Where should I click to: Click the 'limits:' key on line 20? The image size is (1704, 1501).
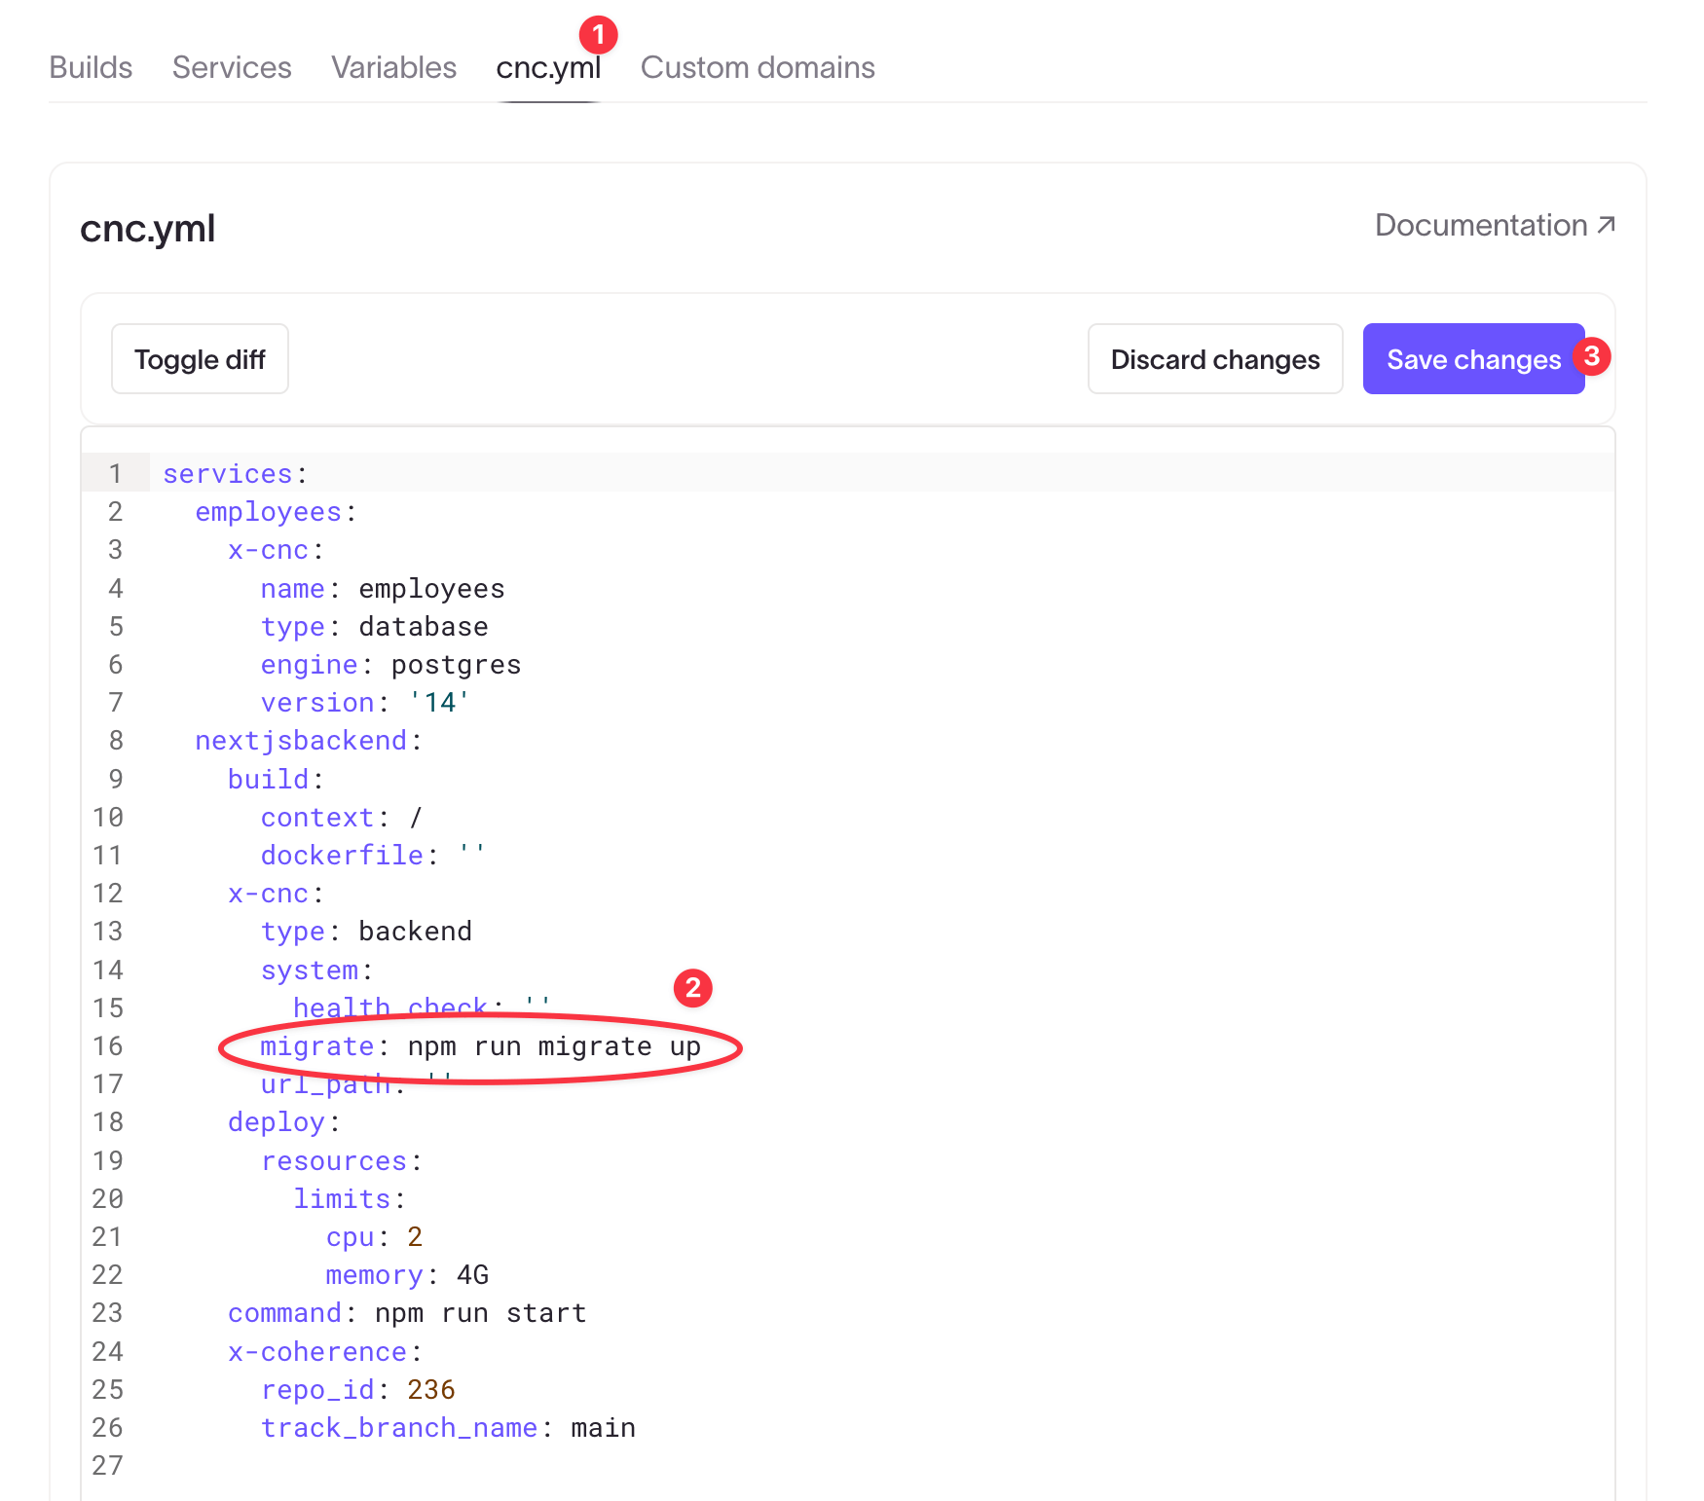click(350, 1198)
